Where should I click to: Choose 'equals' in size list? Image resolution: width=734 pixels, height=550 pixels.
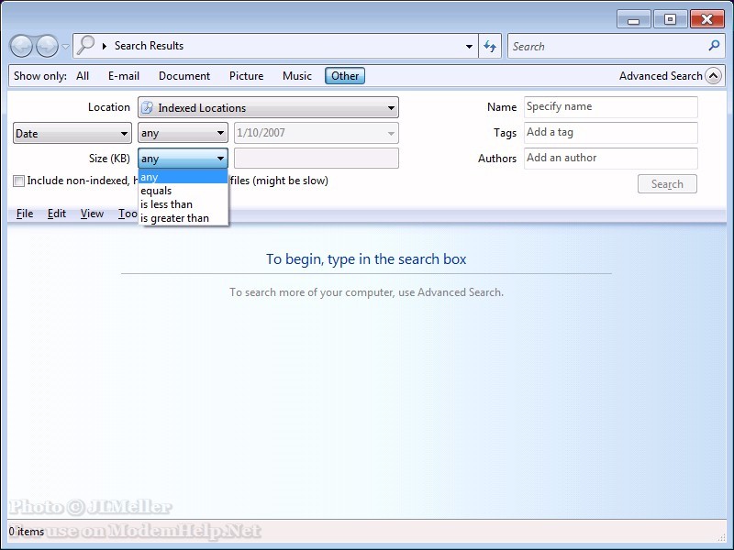click(x=183, y=191)
